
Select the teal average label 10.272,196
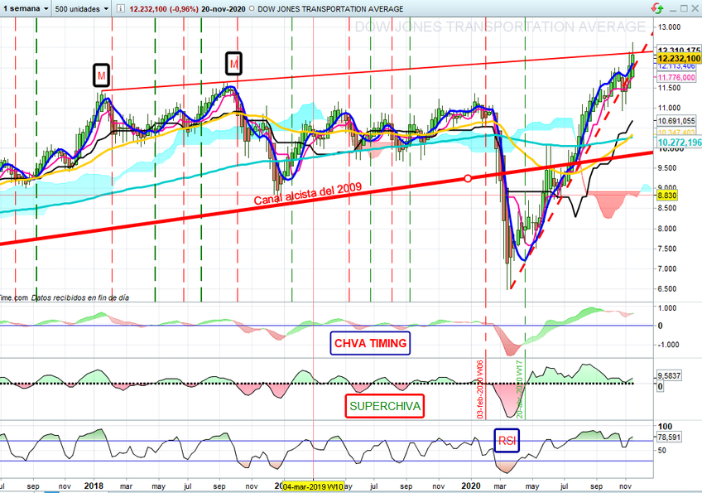click(x=679, y=142)
